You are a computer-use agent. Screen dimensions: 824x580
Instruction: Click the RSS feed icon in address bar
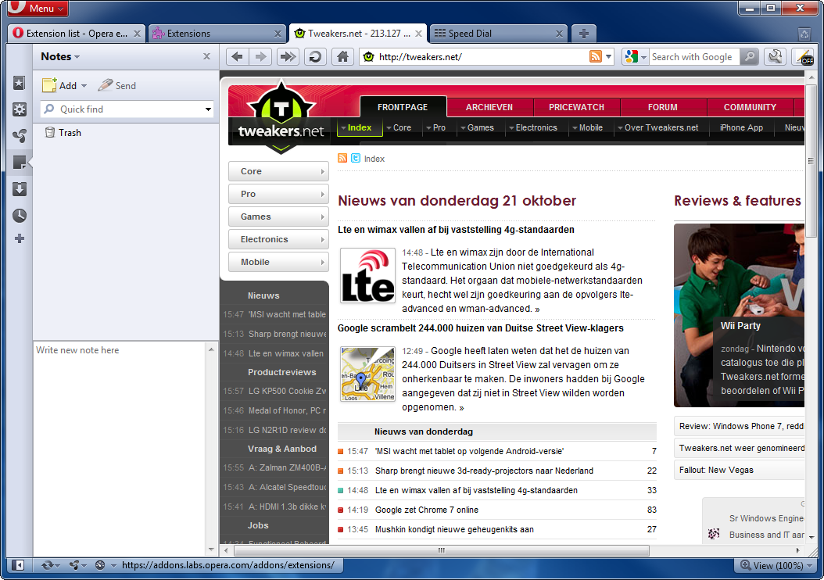tap(596, 57)
